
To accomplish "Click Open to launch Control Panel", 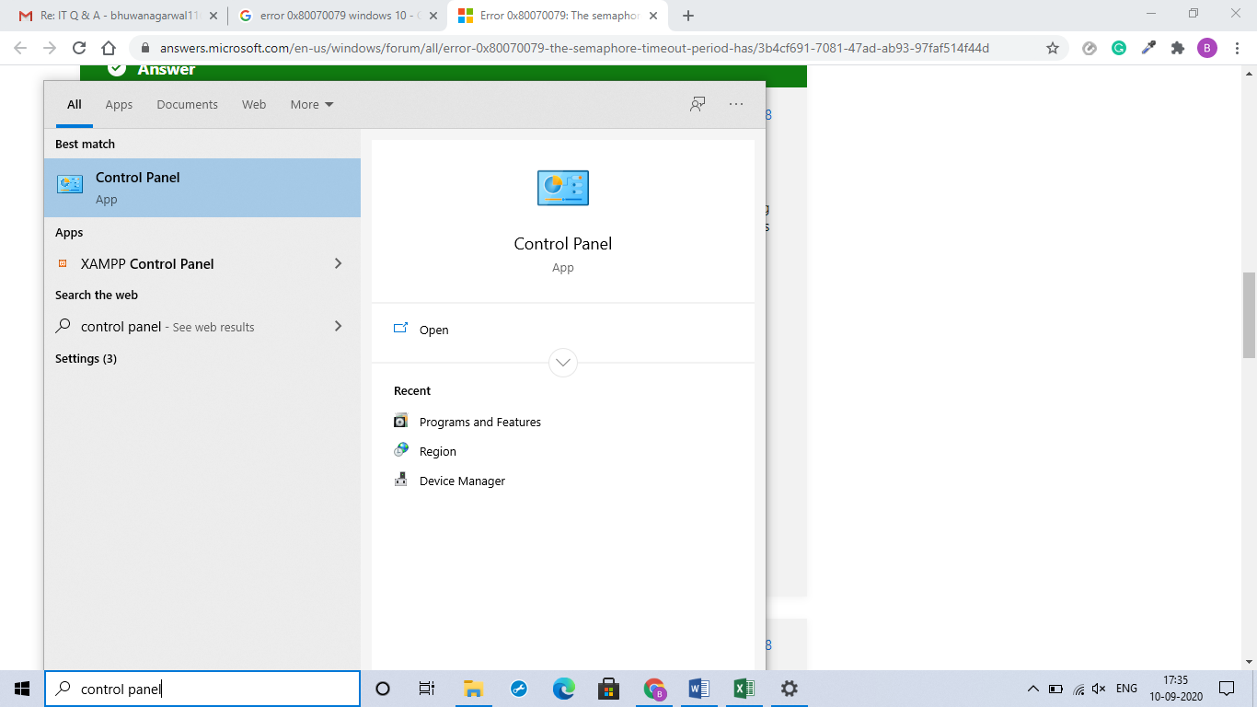I will 433,330.
